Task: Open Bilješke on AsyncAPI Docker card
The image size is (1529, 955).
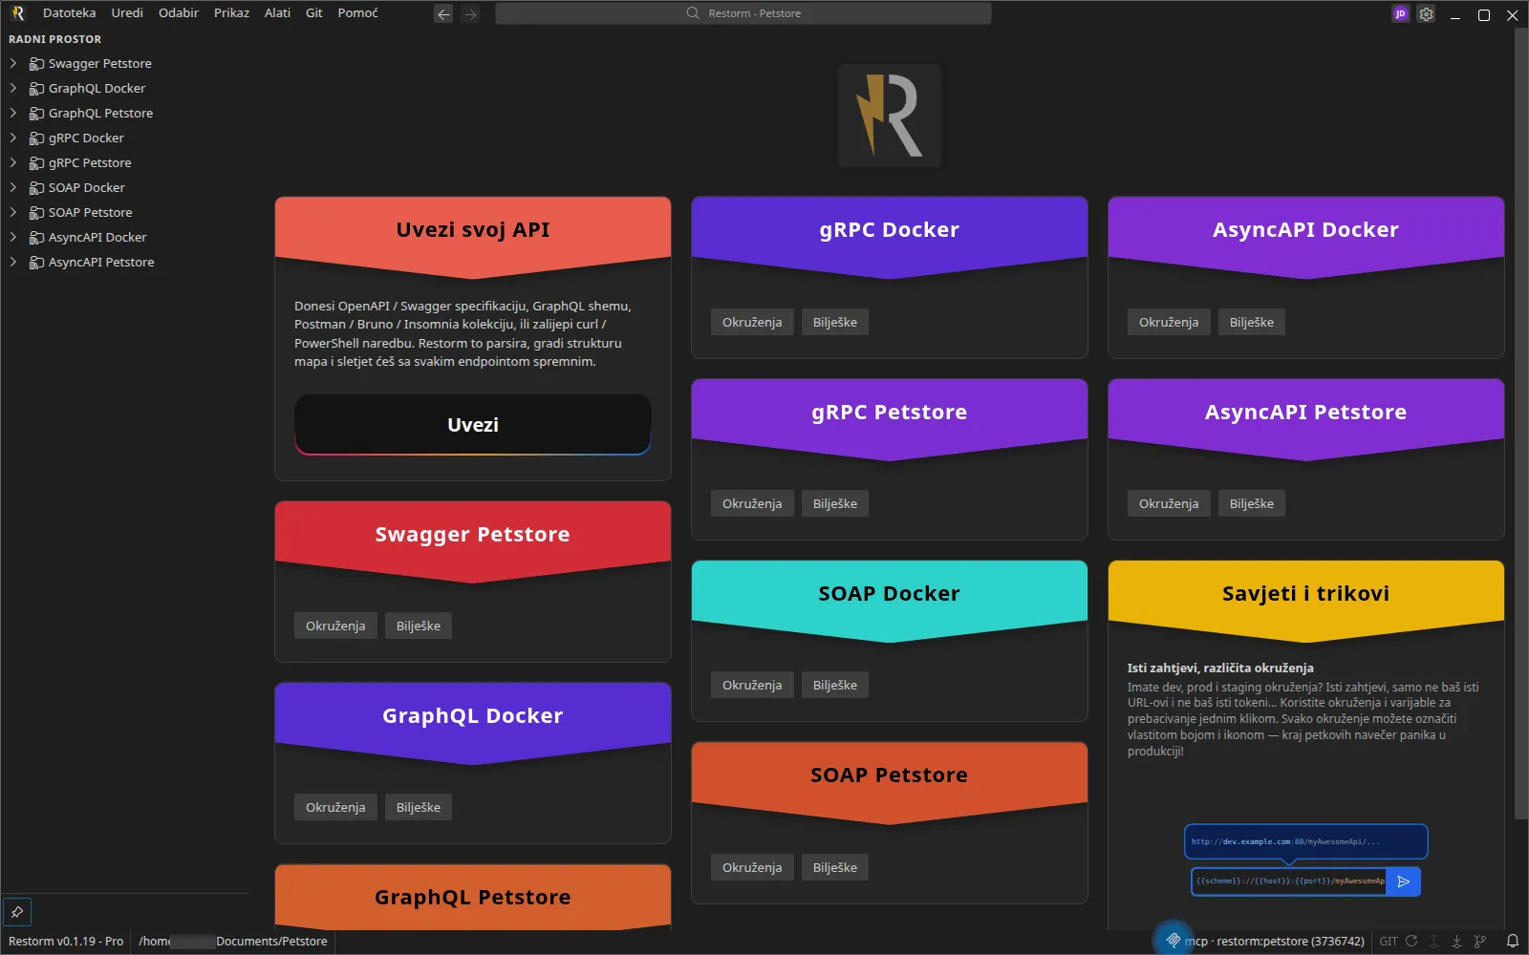Action: 1252,323
